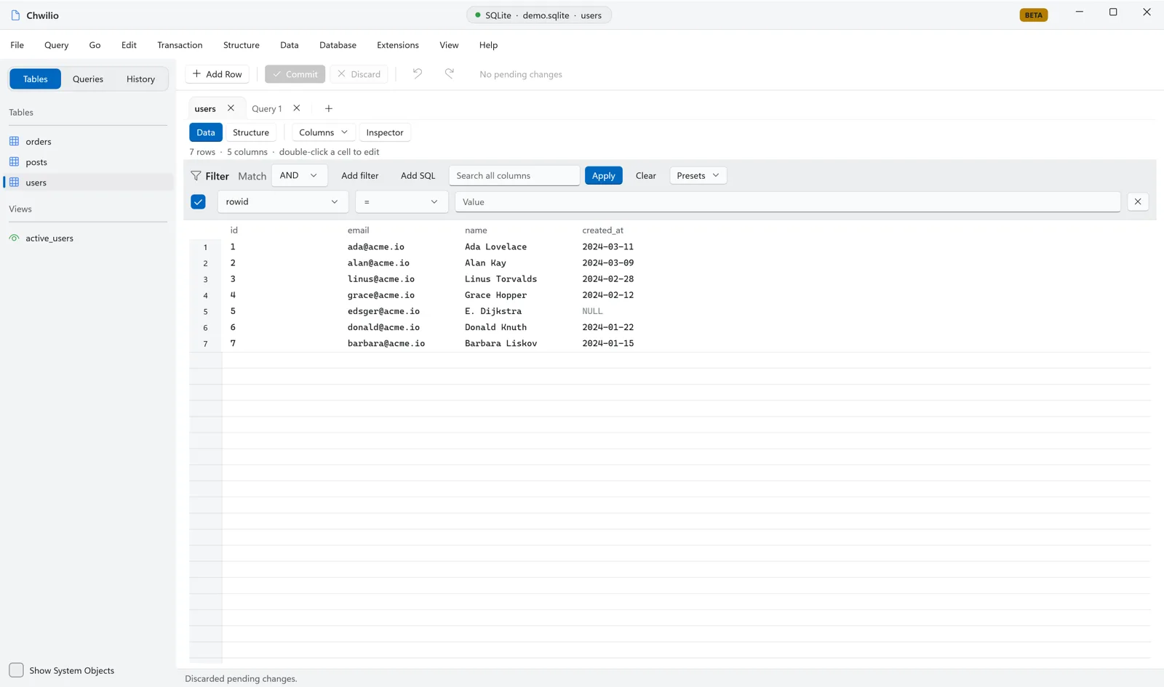This screenshot has height=687, width=1164.
Task: Open the Database menu
Action: pos(338,45)
